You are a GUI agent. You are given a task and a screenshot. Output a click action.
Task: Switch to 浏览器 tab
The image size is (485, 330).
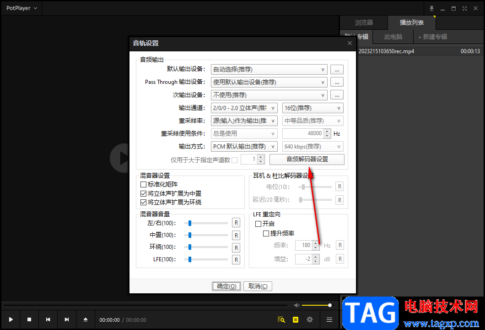click(364, 22)
